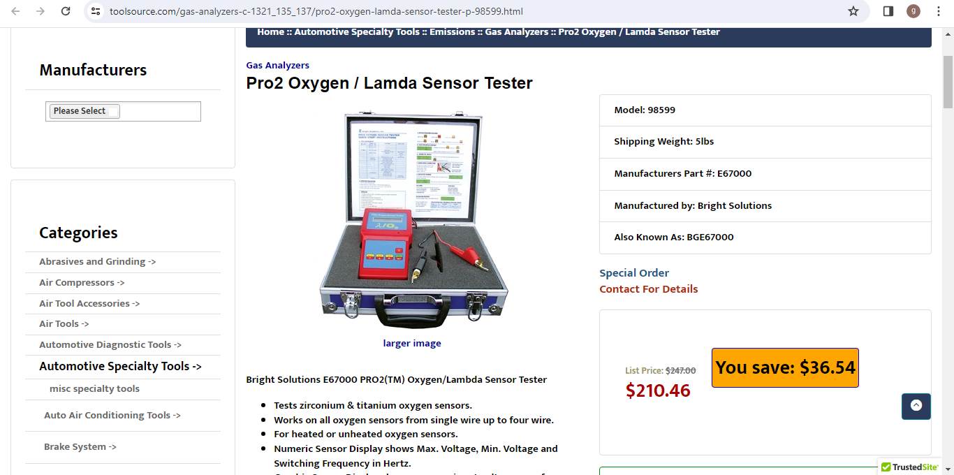
Task: Reload the page with refresh icon
Action: point(66,11)
